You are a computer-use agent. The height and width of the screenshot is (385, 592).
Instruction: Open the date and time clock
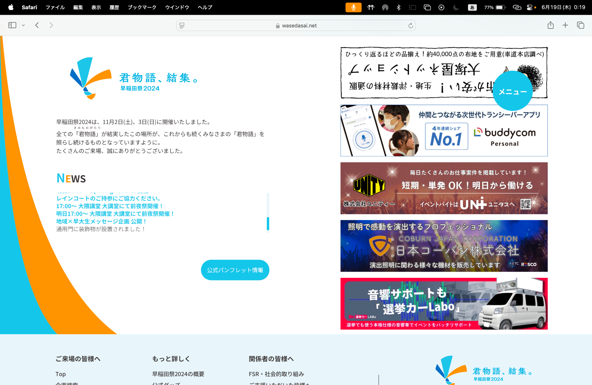563,7
